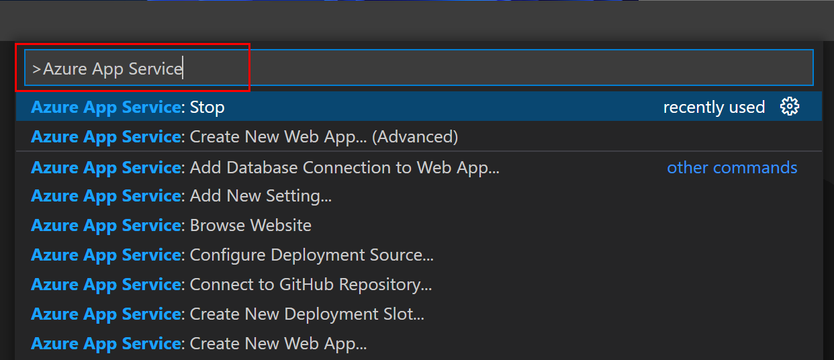
Task: Run the Azure App Service: Stop command
Action: (207, 107)
